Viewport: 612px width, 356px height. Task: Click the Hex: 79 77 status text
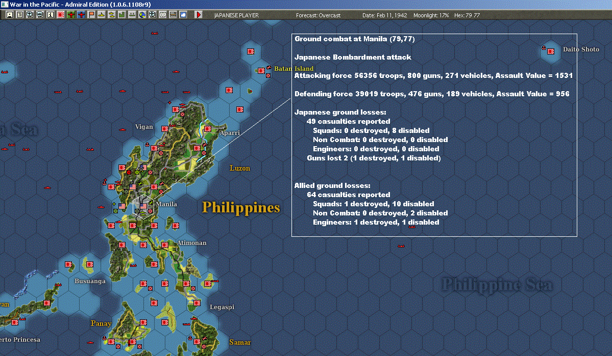tap(467, 15)
